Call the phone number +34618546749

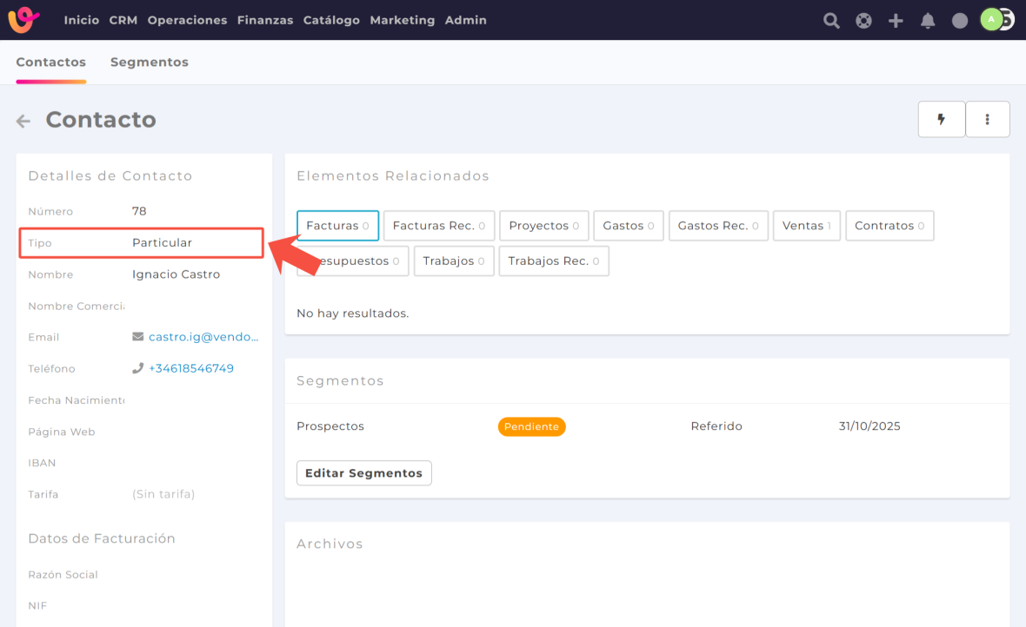point(190,368)
